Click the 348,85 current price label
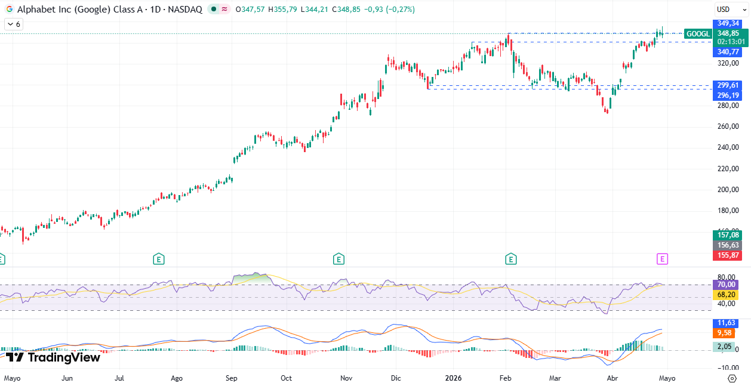Image resolution: width=751 pixels, height=386 pixels. coord(728,33)
